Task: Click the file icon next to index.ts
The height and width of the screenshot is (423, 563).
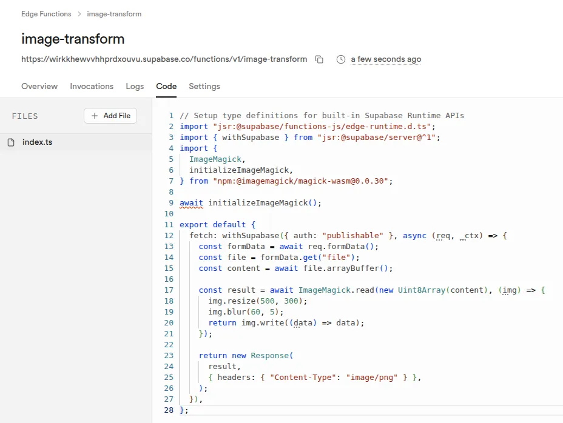Action: tap(11, 142)
